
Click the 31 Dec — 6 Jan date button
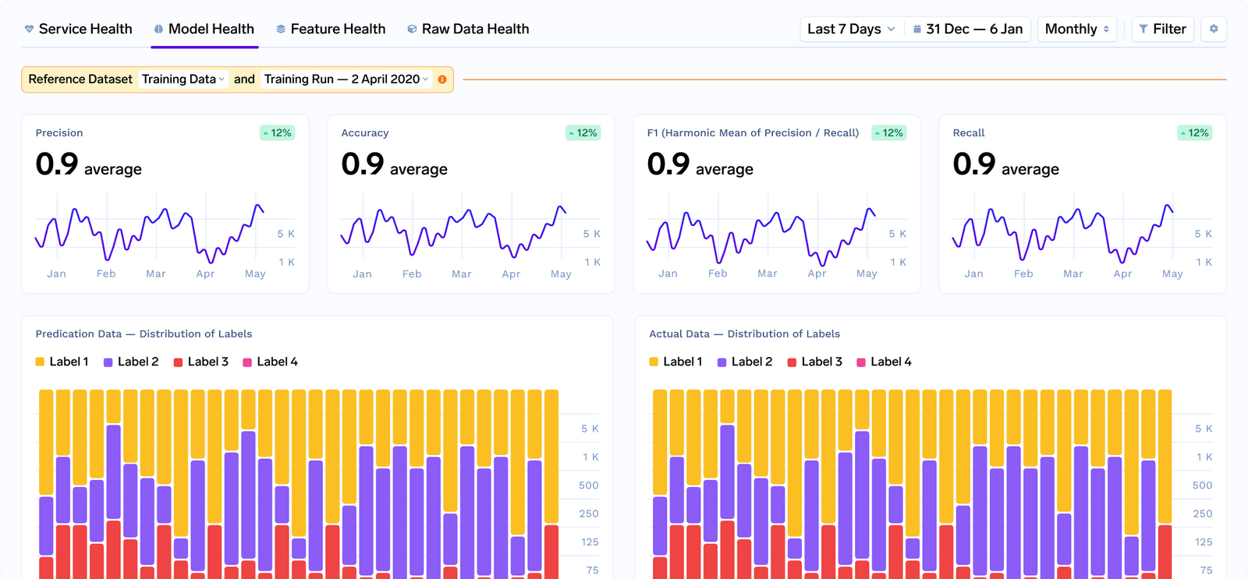(968, 29)
